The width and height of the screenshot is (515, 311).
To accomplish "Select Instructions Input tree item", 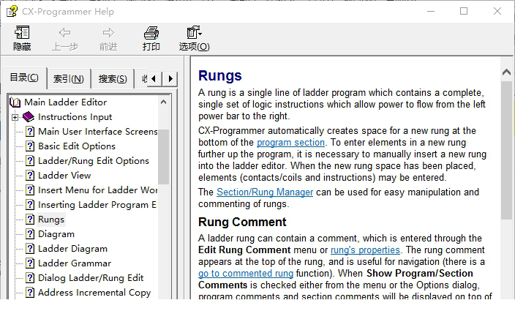I will 75,117.
